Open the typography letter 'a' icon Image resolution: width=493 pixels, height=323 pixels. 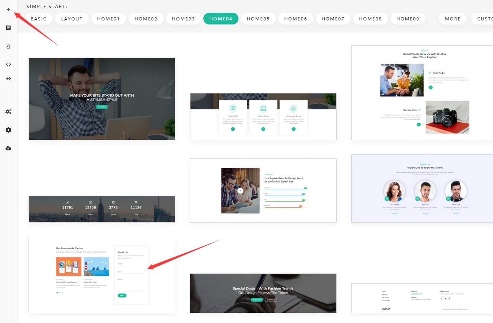click(8, 46)
